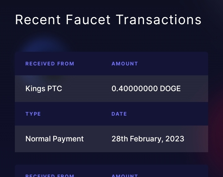This screenshot has height=177, width=223.
Task: Select the first RECEIVED FROM column header
Action: tap(50, 64)
